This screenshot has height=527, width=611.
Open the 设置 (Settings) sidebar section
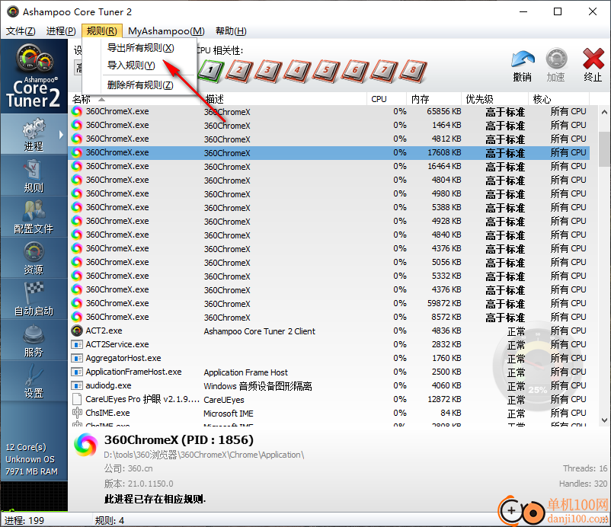(34, 382)
